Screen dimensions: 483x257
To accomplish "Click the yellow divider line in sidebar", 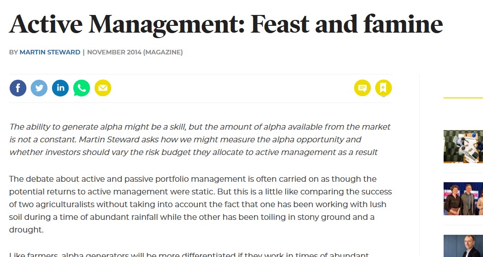I will 463,98.
